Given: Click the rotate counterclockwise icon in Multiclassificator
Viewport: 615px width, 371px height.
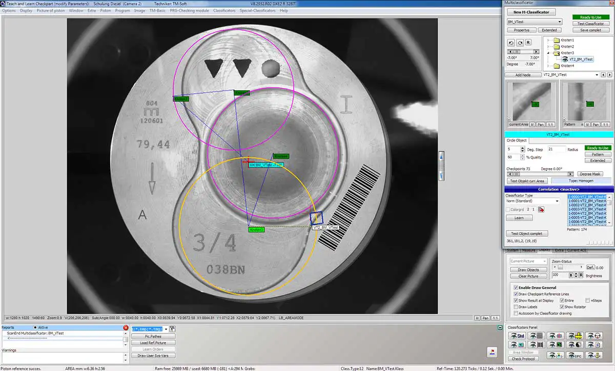Looking at the screenshot, I should (511, 43).
